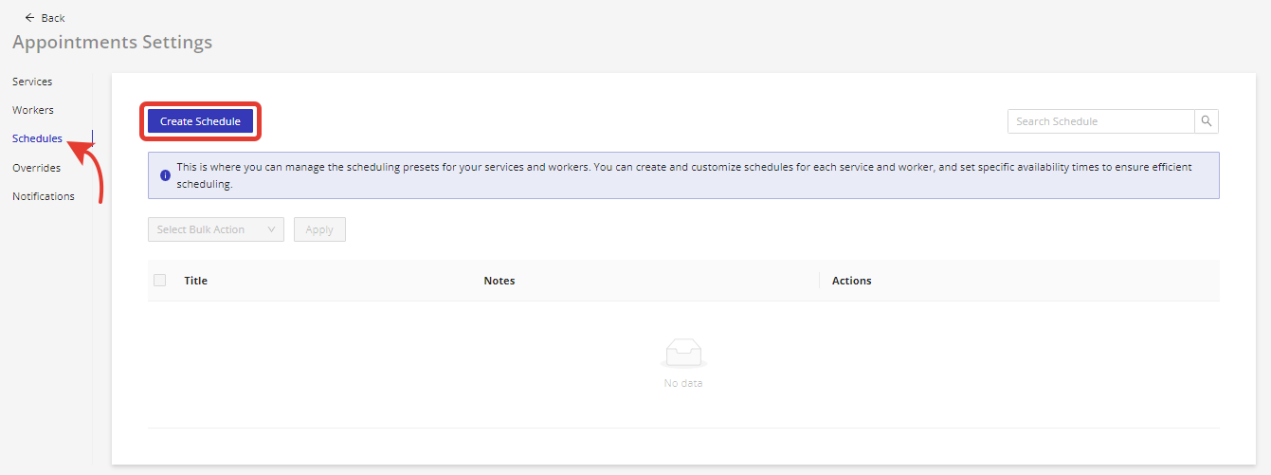Go to Workers in the sidebar

33,110
